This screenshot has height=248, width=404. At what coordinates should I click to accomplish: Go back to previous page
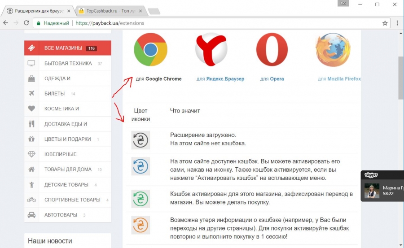pyautogui.click(x=6, y=23)
